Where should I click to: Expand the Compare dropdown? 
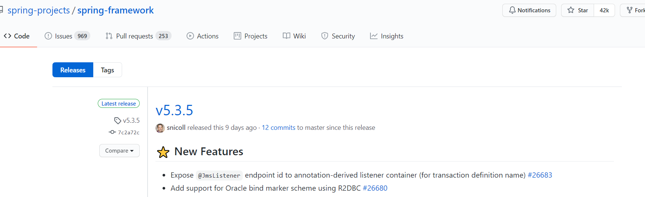(119, 151)
